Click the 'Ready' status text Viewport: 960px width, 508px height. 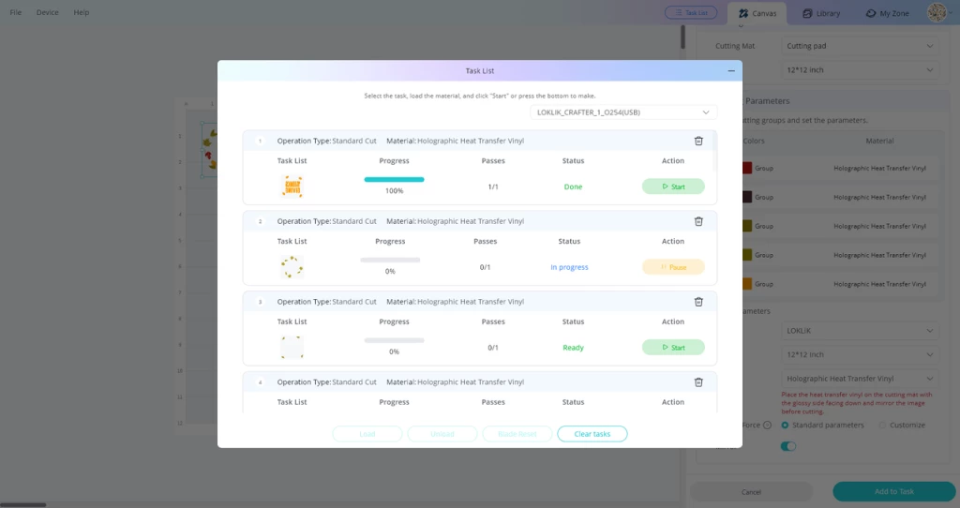(573, 347)
